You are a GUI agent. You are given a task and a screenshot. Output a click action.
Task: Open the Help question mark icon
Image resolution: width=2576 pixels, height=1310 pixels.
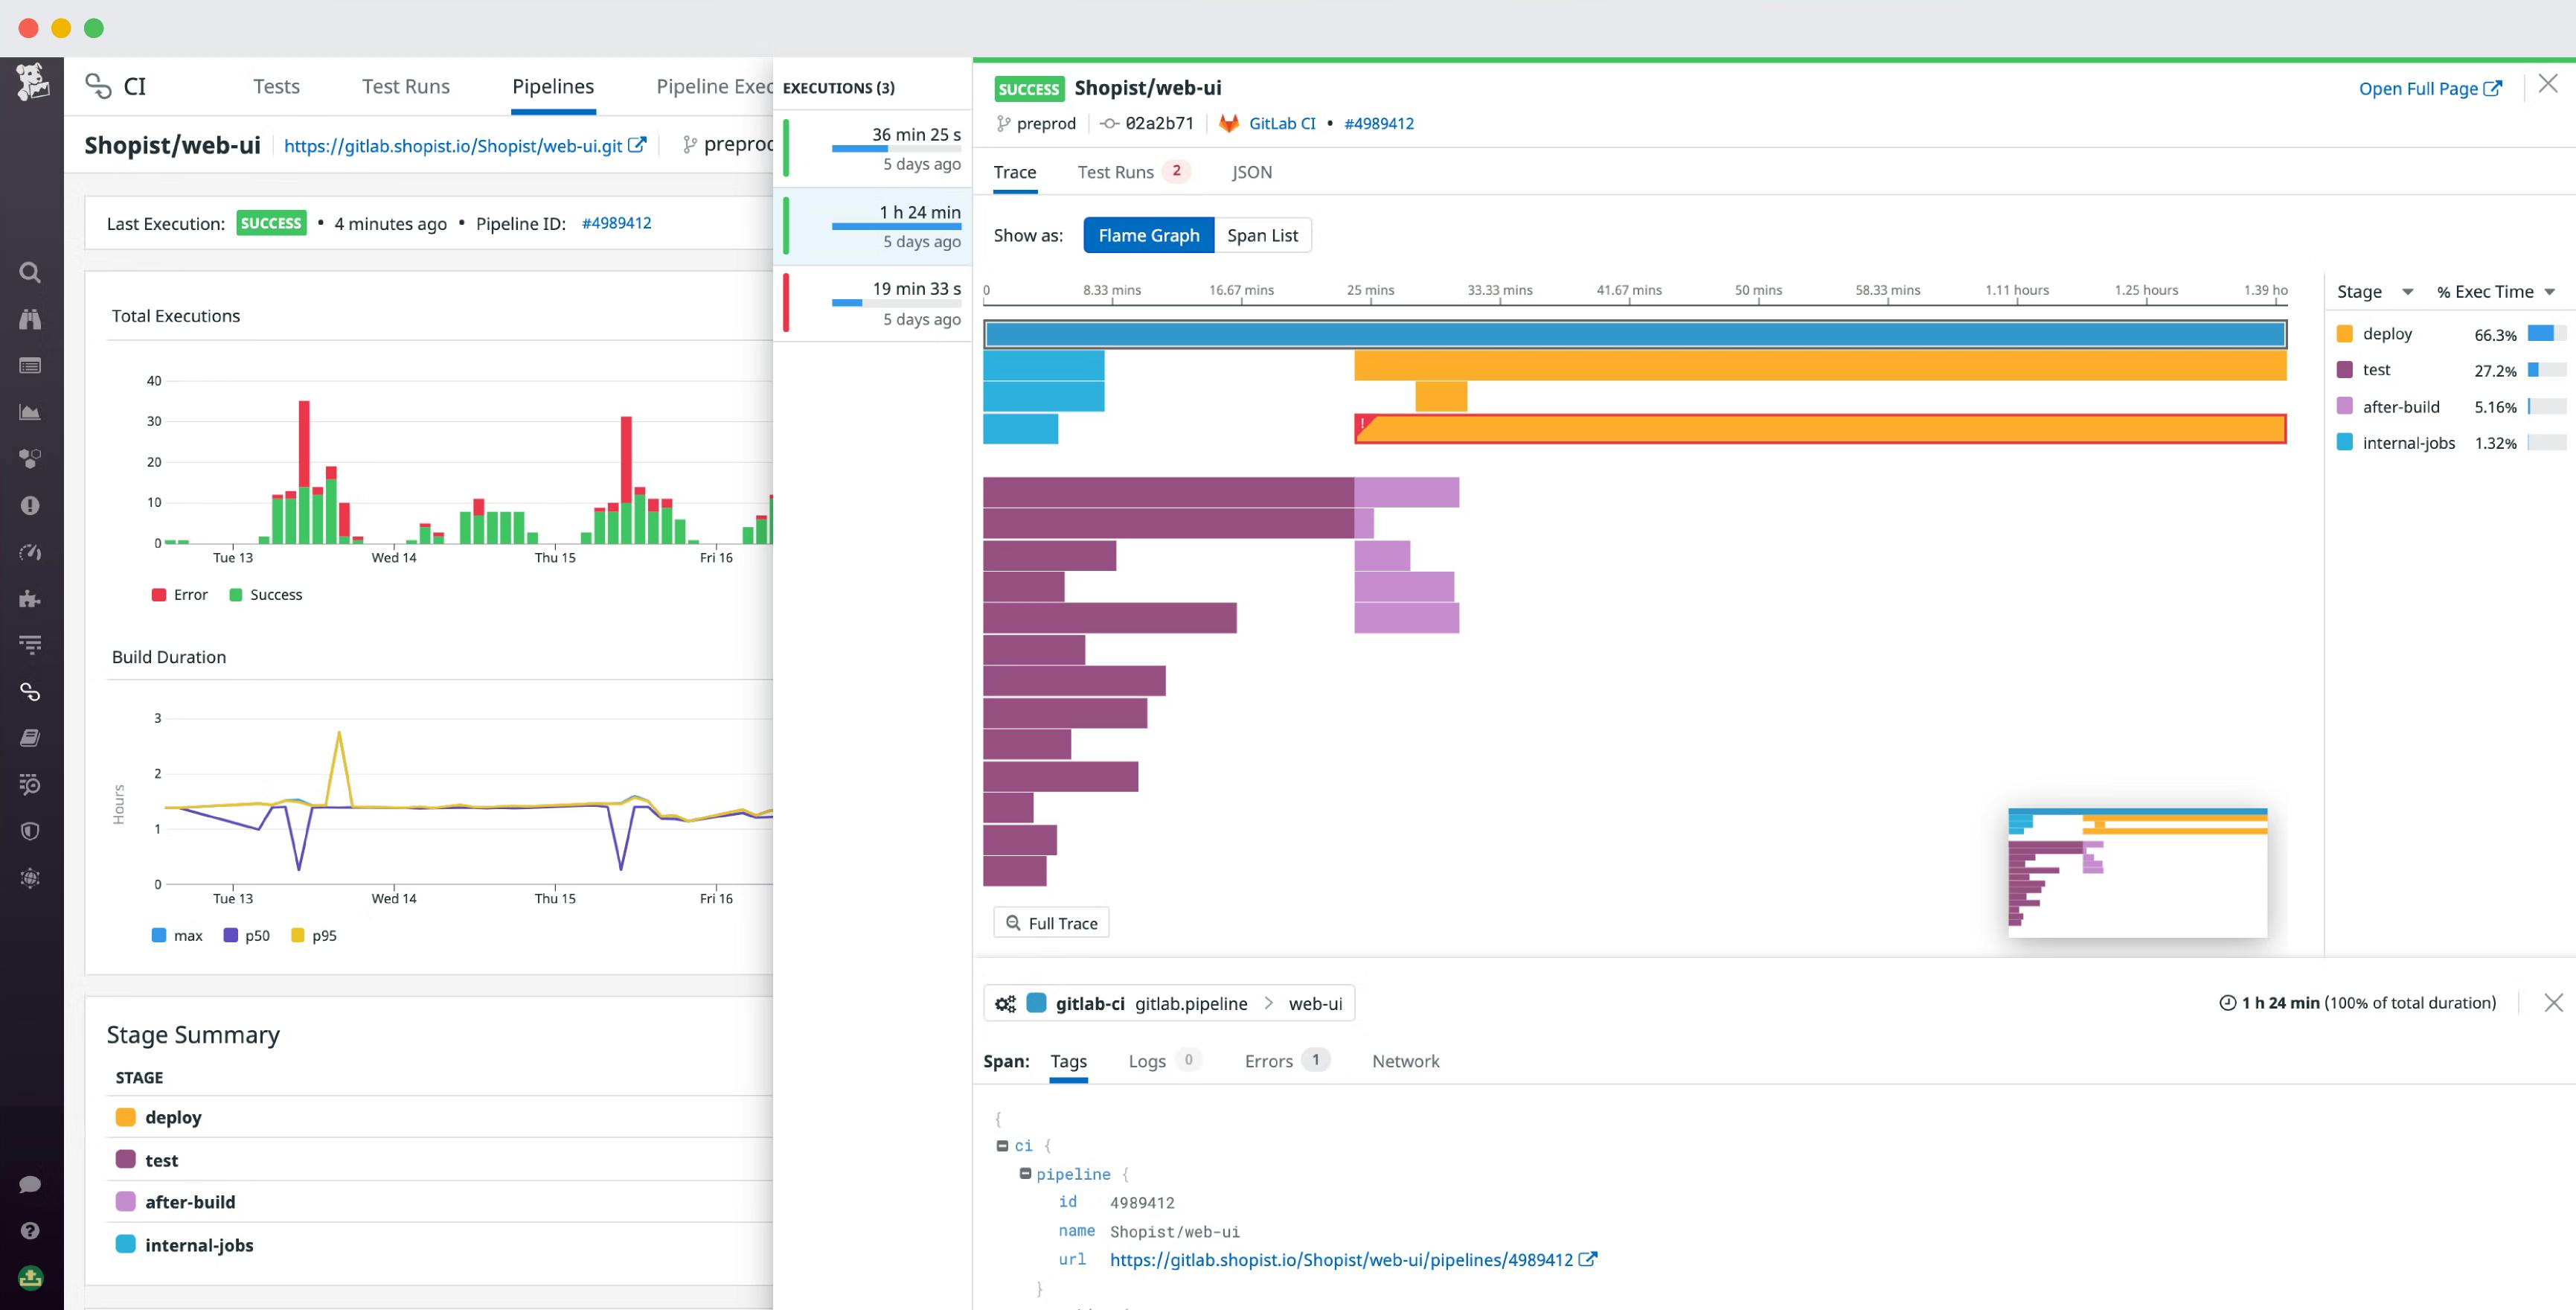30,1231
